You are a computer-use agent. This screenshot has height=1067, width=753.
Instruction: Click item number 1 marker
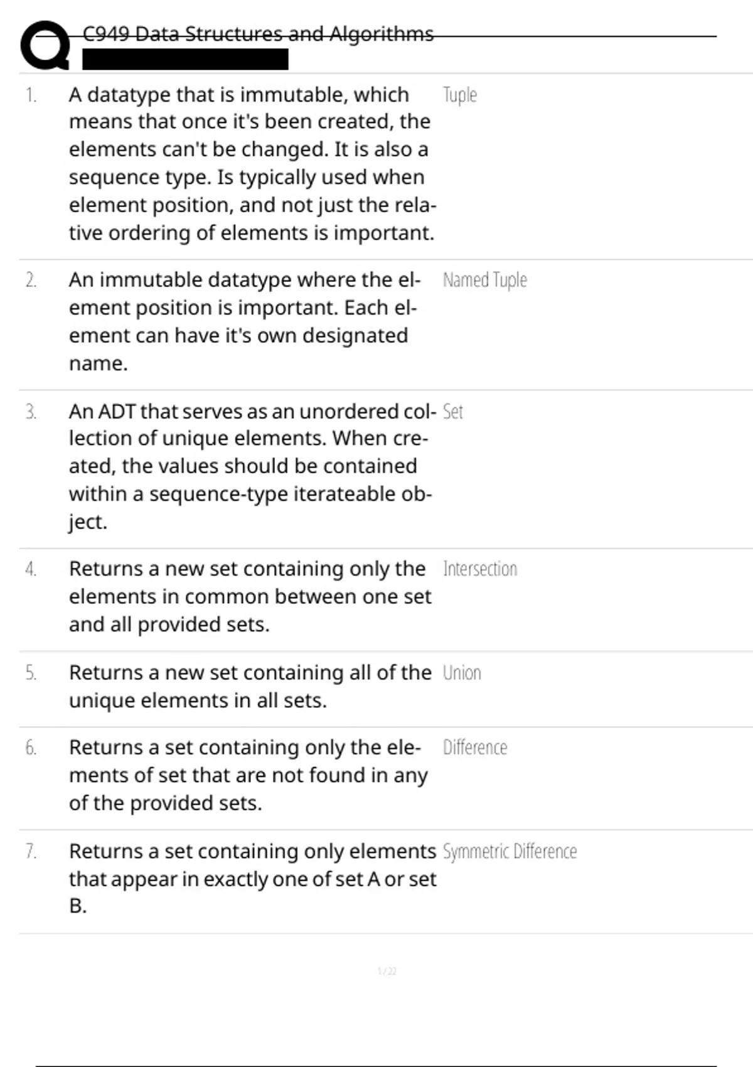31,95
